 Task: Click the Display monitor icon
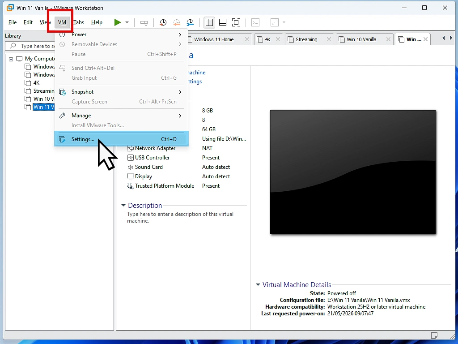coord(130,176)
